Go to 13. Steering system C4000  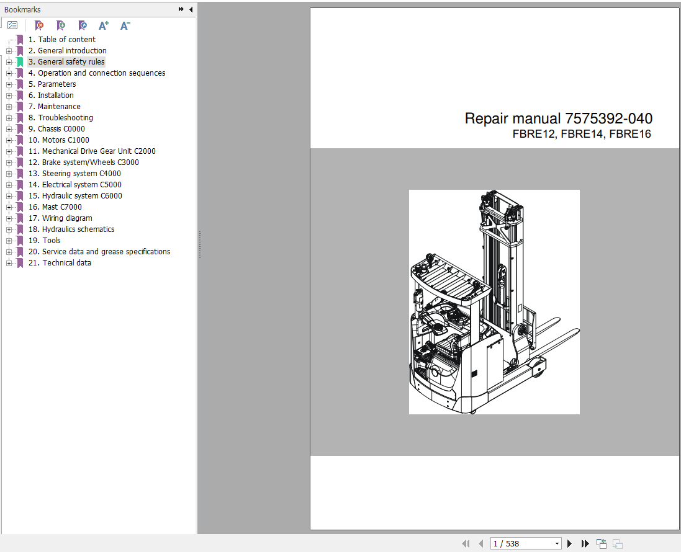click(74, 174)
